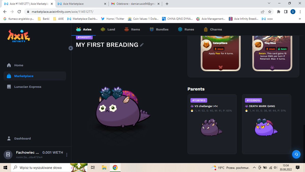Open account options three-dot menu
The image size is (305, 172).
67,155
